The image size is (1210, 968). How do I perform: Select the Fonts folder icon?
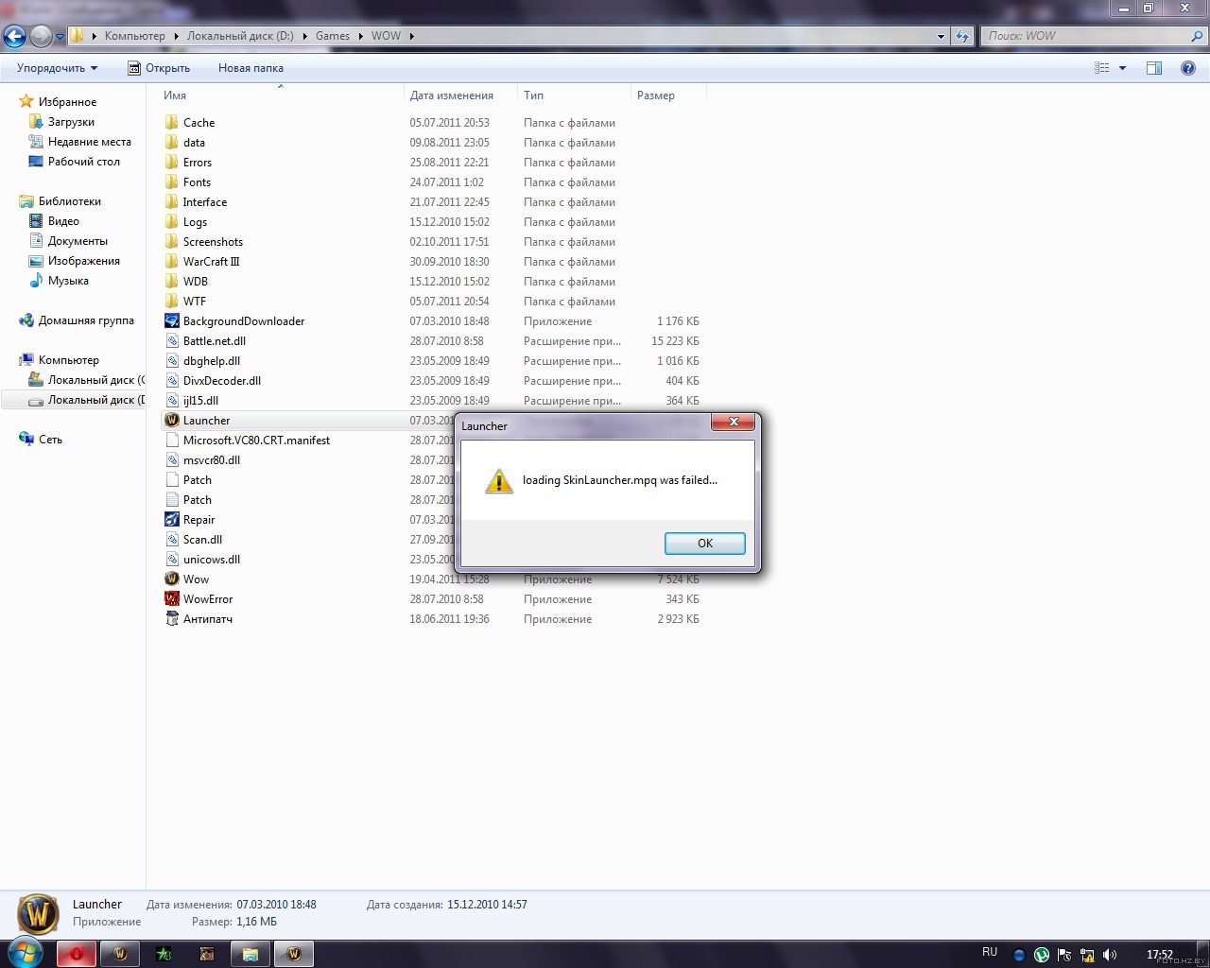click(171, 181)
